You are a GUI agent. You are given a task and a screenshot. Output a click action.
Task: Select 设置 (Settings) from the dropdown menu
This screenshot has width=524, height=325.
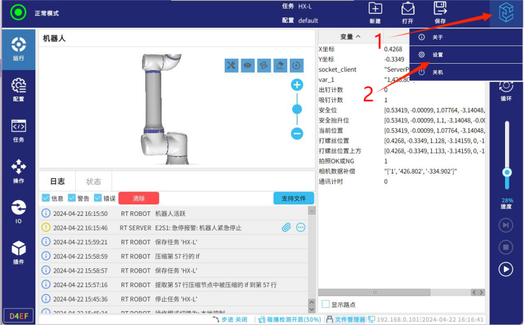click(438, 55)
